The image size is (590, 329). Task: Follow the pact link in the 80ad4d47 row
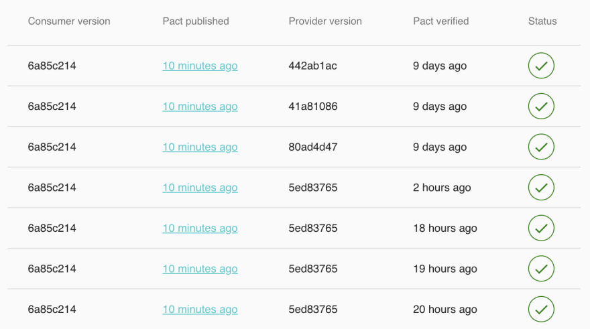pos(200,147)
